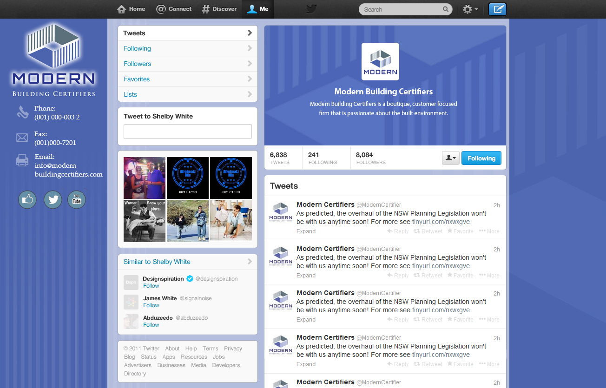Open the Connect menu

tap(174, 9)
